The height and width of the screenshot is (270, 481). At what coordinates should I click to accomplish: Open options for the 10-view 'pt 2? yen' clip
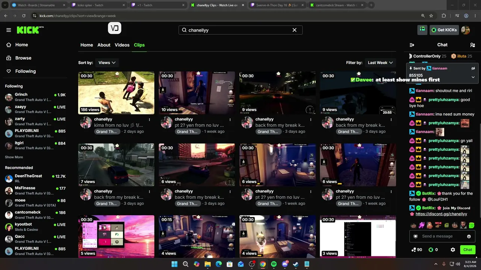[x=230, y=120]
